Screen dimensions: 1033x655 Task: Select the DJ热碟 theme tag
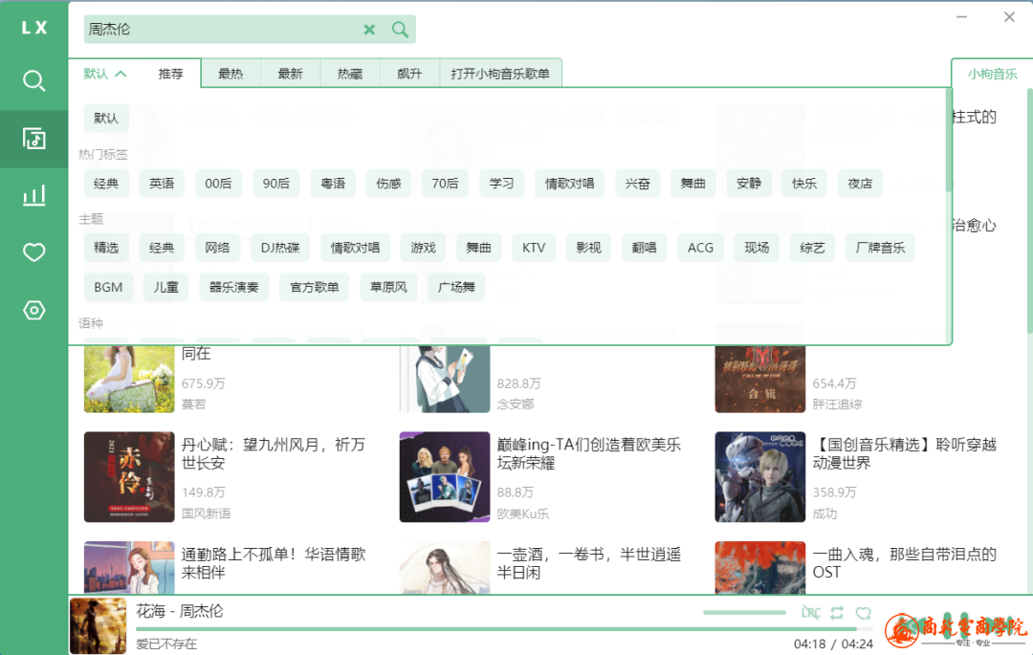pos(280,248)
